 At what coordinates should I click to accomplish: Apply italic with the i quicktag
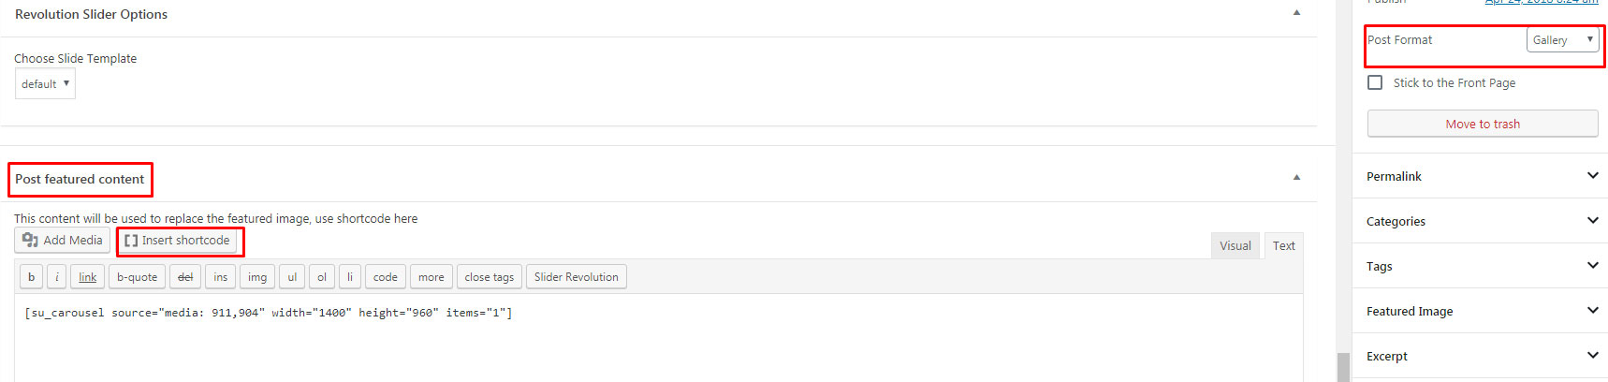(x=56, y=277)
